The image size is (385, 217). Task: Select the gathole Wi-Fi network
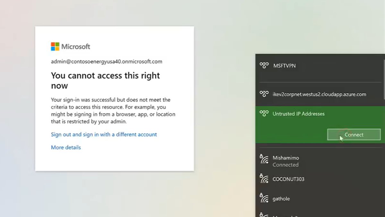[320, 199]
